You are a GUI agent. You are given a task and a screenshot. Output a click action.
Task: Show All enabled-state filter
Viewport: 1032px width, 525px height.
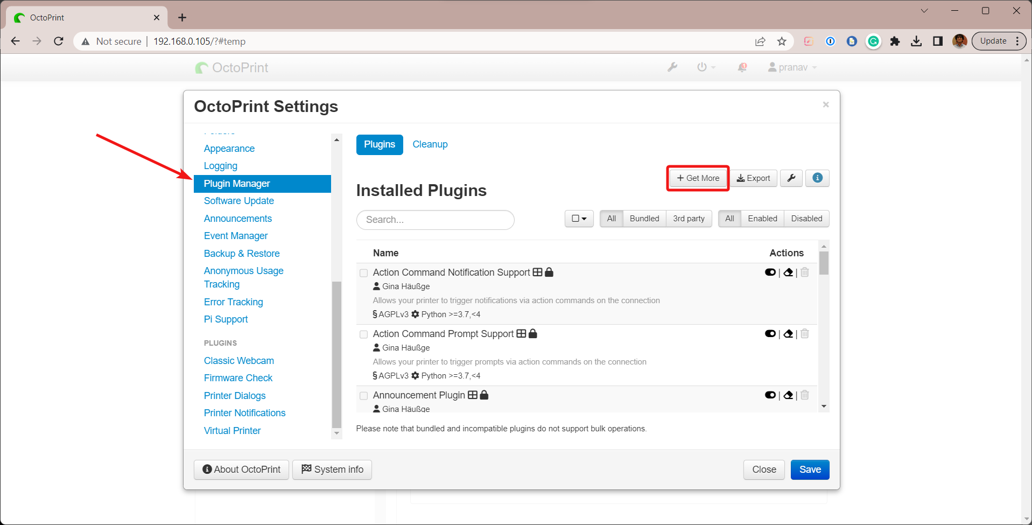pos(729,219)
